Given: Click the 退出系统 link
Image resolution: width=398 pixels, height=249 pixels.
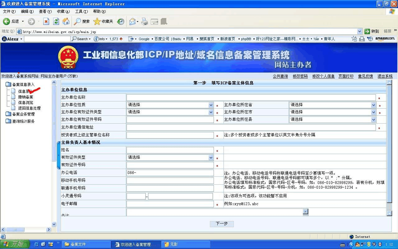Looking at the screenshot, I should 385,76.
